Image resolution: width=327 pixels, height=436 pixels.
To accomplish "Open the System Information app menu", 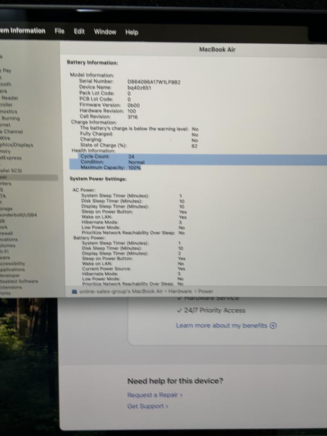I will [x=23, y=31].
